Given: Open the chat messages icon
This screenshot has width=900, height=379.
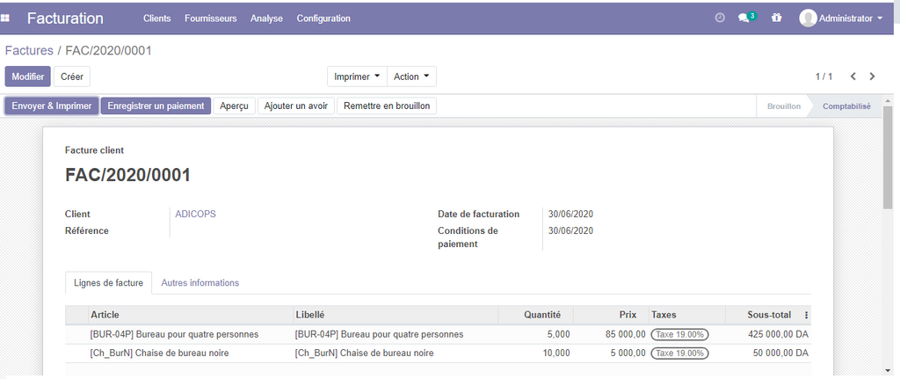Looking at the screenshot, I should point(744,18).
